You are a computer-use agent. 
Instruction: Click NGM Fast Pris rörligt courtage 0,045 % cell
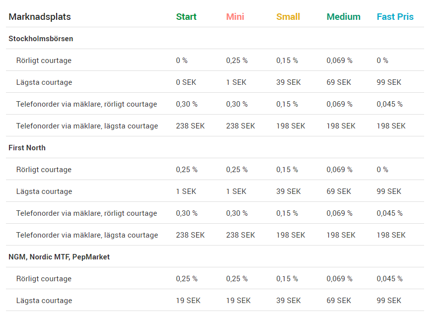389,279
